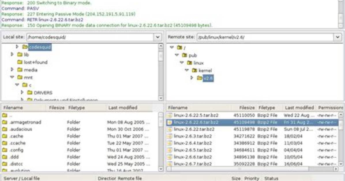Image resolution: width=345 pixels, height=181 pixels.
Task: Click .audacious folder icon
Action: coord(5,129)
